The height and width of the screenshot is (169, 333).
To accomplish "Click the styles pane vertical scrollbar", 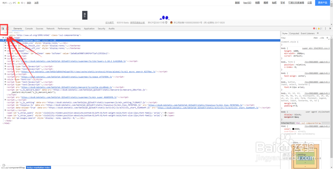I will coord(332,97).
